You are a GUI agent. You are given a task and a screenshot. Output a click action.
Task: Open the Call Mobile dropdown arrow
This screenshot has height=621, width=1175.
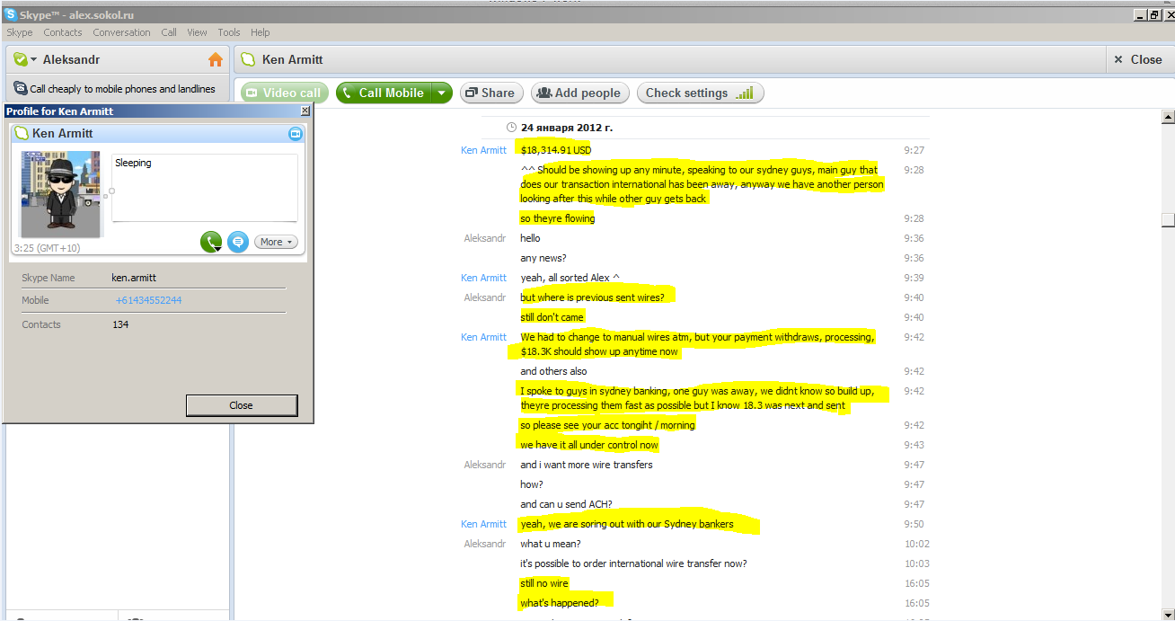tap(442, 93)
